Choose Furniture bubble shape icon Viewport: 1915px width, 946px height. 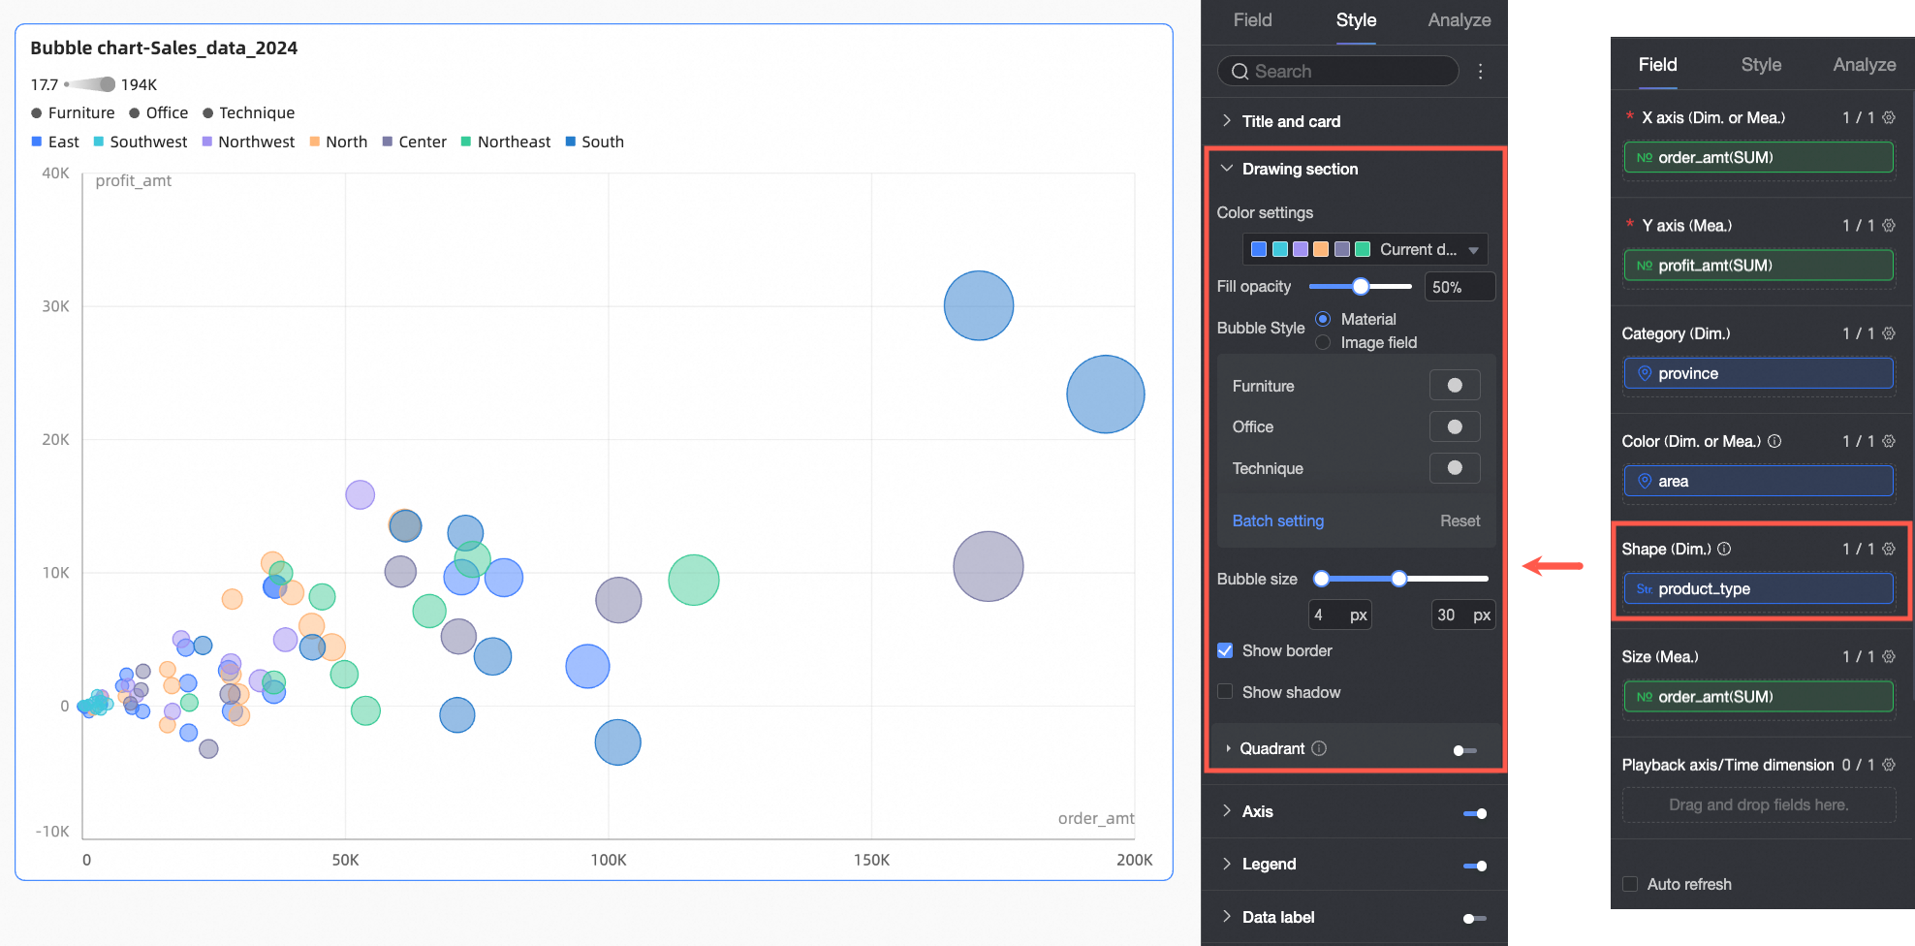[x=1455, y=385]
